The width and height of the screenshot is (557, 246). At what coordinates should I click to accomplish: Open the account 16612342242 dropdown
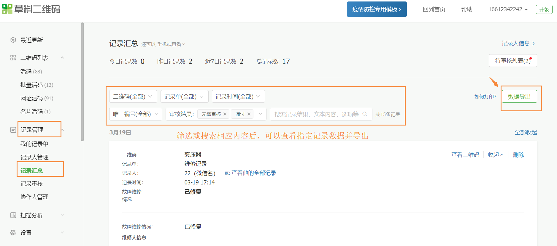(x=508, y=9)
